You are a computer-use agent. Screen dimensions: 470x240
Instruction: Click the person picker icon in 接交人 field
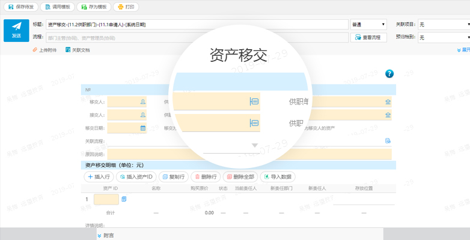coord(142,115)
